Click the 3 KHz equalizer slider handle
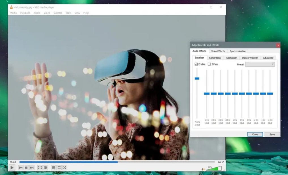Image resolution: width=288 pixels, height=175 pixels. (x=242, y=94)
